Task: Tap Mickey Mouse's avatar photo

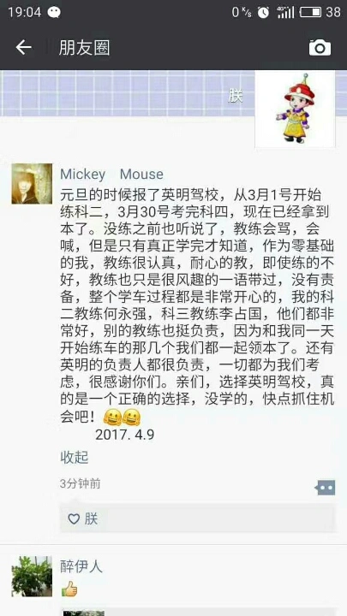Action: [x=32, y=183]
